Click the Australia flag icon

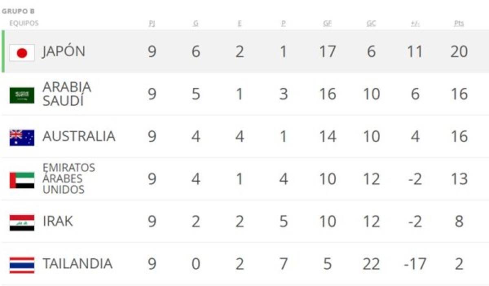(22, 138)
